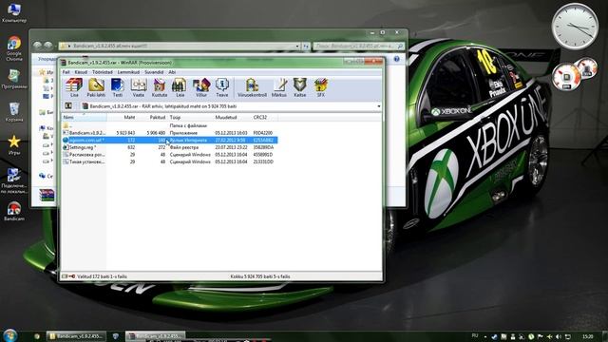Viewport: 608px width, 342px height.
Task: Click the Lisa (add) toolbar icon
Action: click(x=74, y=87)
